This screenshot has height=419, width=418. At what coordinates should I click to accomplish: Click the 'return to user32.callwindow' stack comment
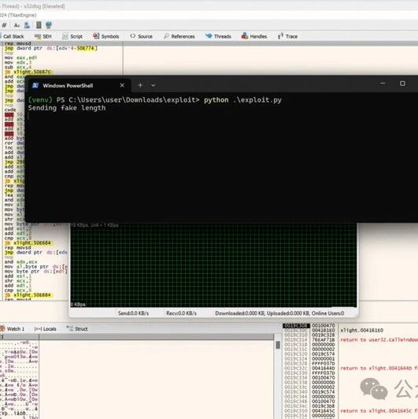pos(379,339)
